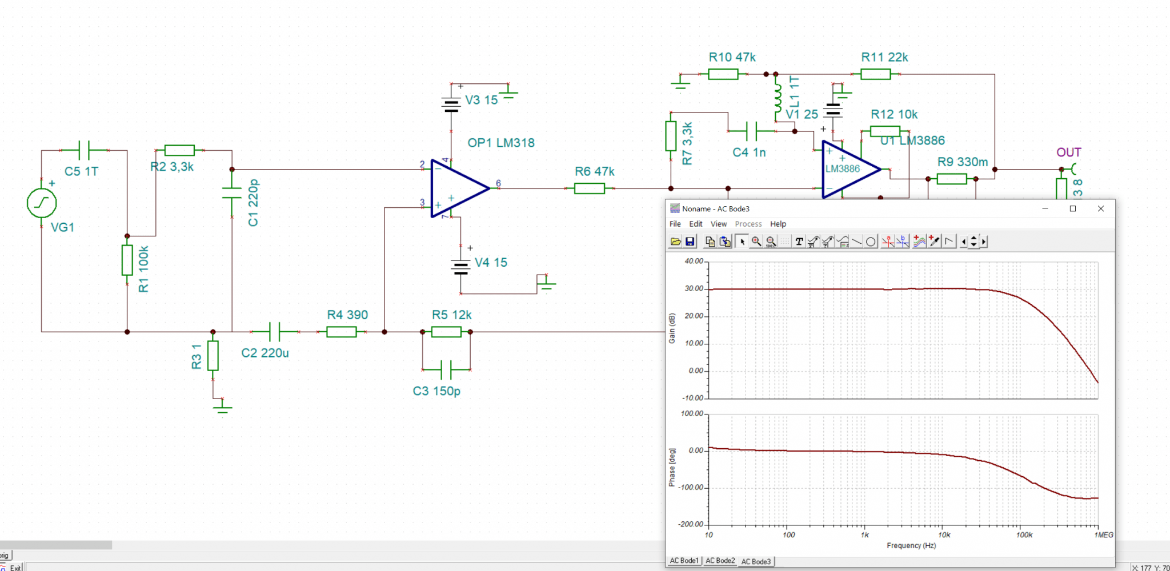This screenshot has height=571, width=1170.
Task: Click the OUT output pin label
Action: 1068,152
